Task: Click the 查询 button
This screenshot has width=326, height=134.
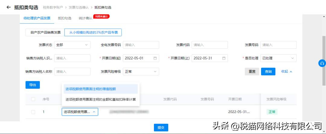Action: (268, 72)
